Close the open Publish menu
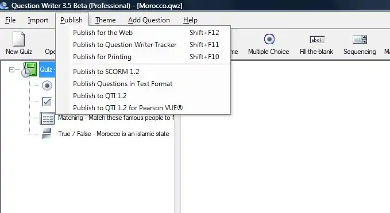The height and width of the screenshot is (213, 390). pyautogui.click(x=72, y=20)
